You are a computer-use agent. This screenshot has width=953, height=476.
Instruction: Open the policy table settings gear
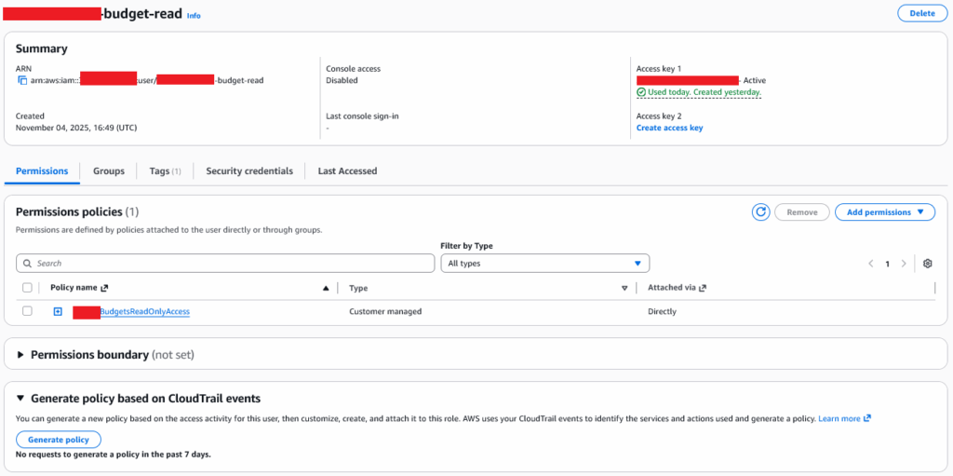[x=927, y=264]
